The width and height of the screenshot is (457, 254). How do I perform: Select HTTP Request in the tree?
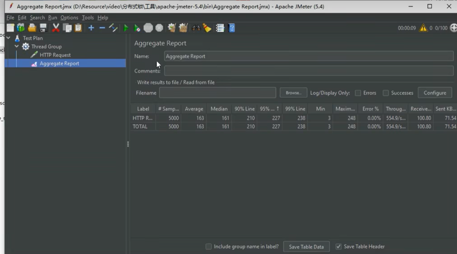[55, 55]
